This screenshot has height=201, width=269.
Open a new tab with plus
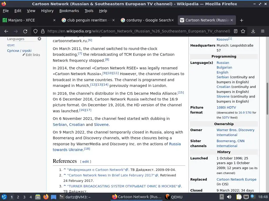point(242,20)
